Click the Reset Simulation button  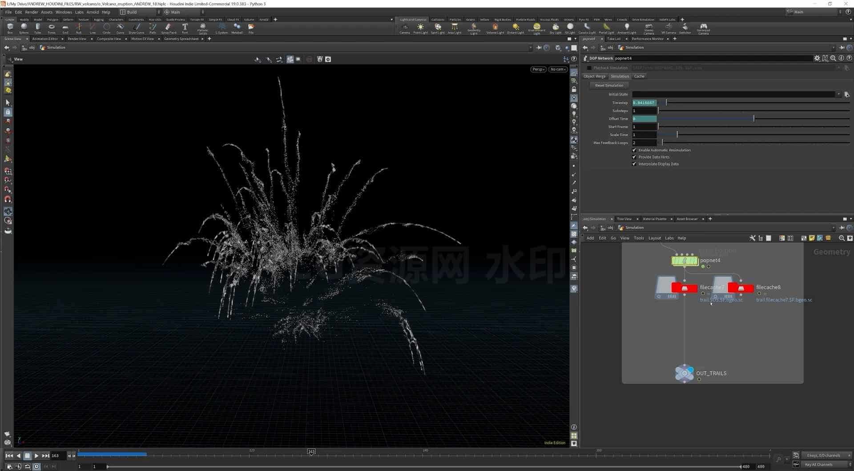[609, 85]
